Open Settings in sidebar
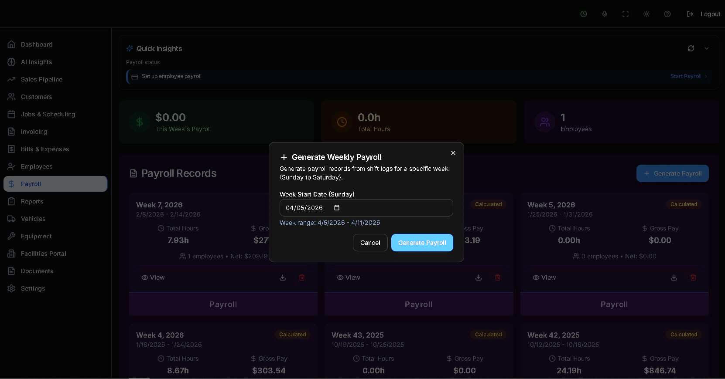Screen dimensions: 725x379 coord(55,288)
